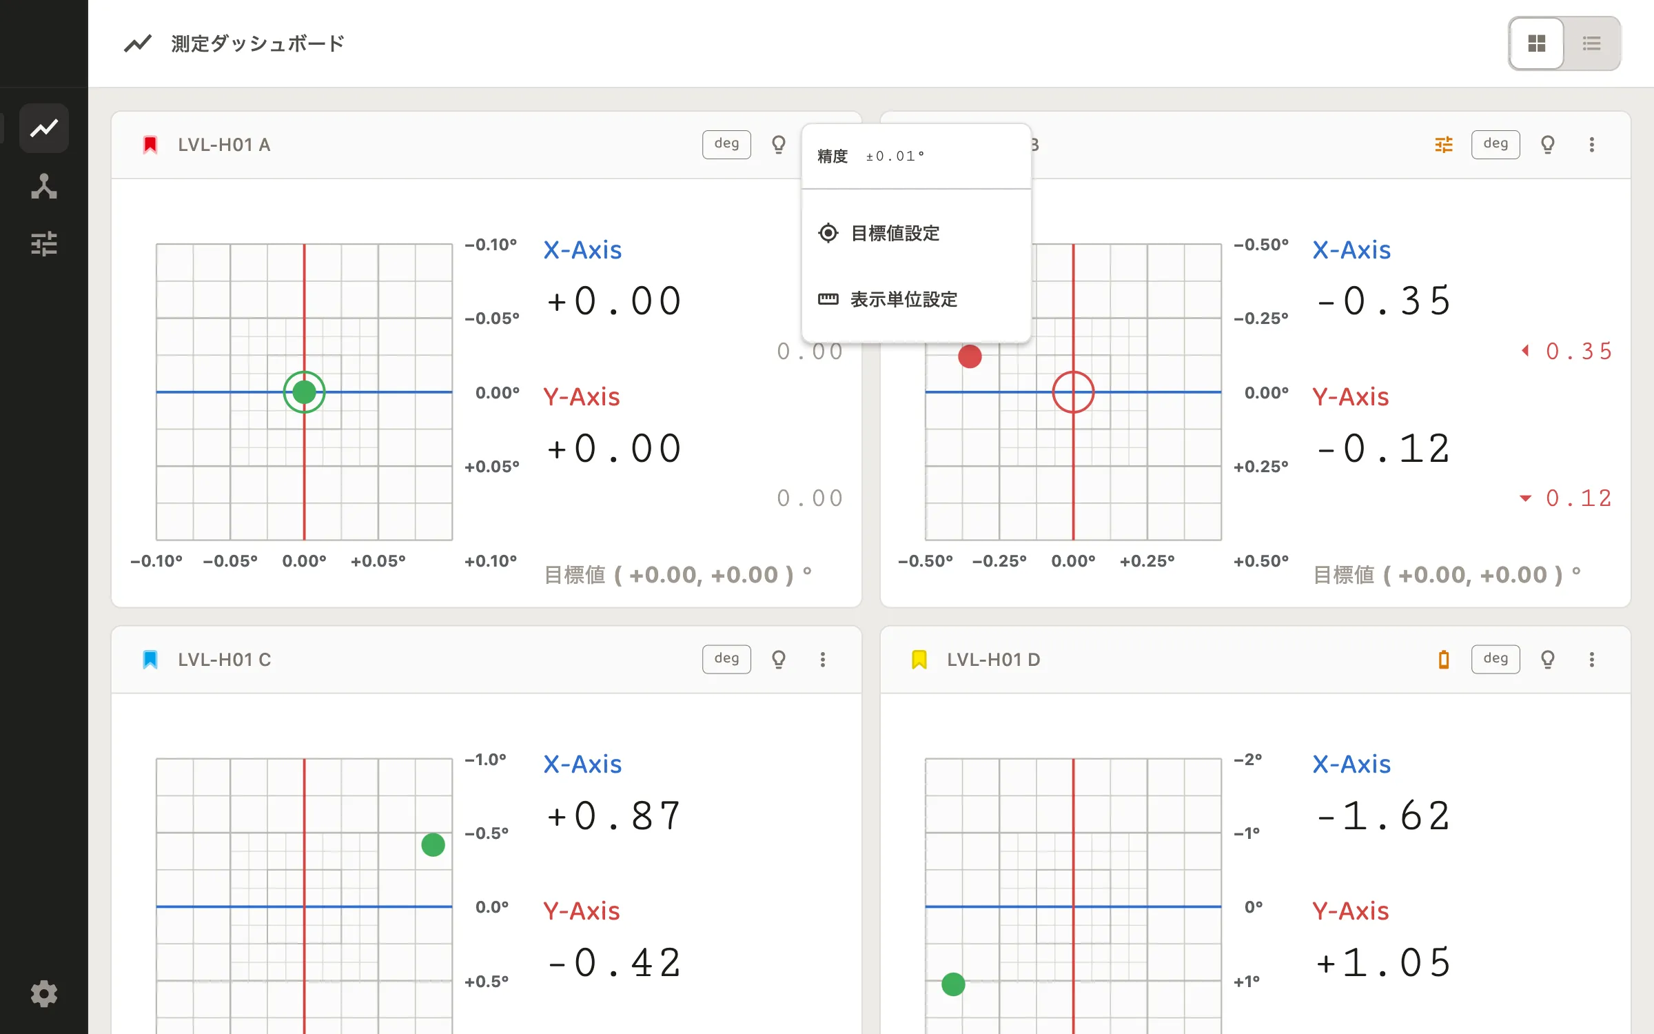Viewport: 1654px width, 1034px height.
Task: Click X-Axis value +0.00 on LVL-H01 A
Action: point(614,301)
